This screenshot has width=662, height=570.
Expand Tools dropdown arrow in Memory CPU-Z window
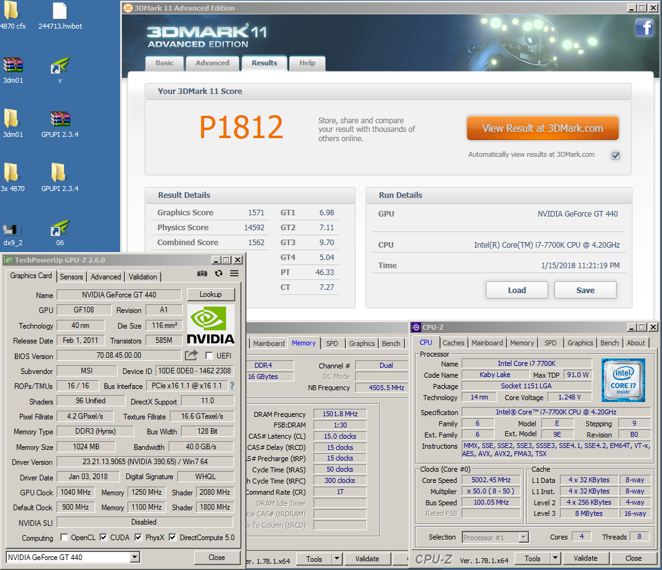337,559
